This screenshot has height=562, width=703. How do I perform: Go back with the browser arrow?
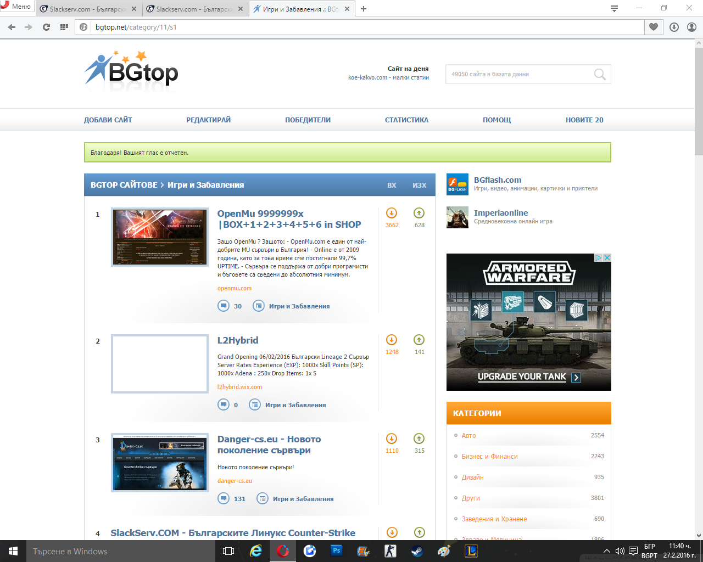coord(12,27)
